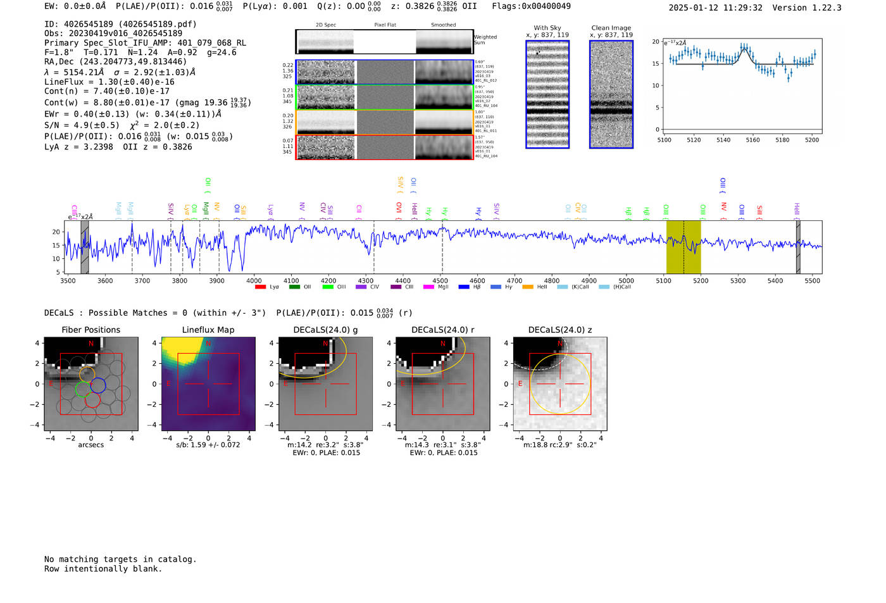Click the Pixel Flat column header

coord(385,25)
